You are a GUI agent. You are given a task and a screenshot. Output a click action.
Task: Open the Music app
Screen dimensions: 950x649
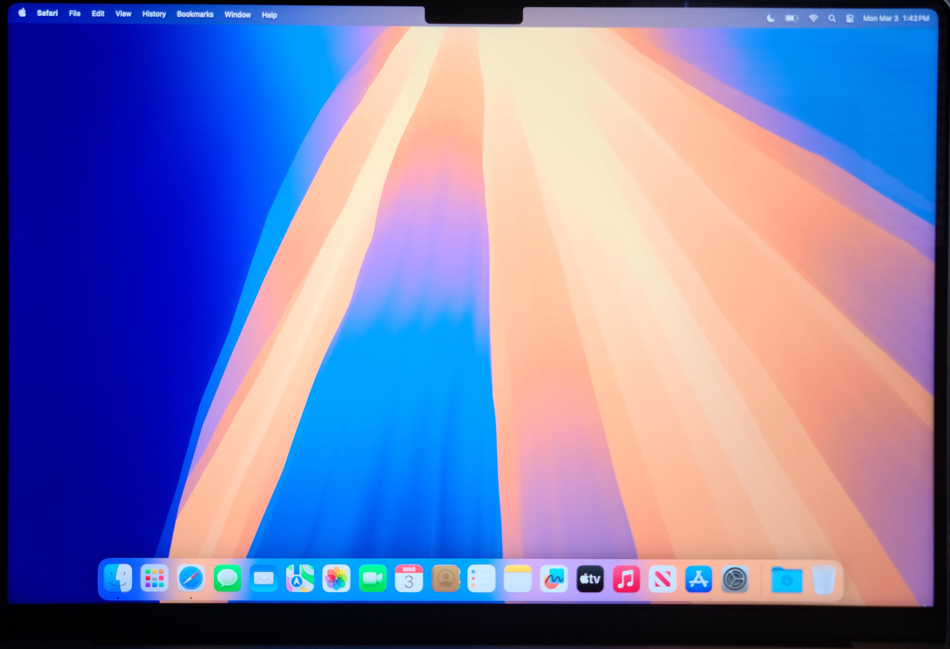click(626, 579)
